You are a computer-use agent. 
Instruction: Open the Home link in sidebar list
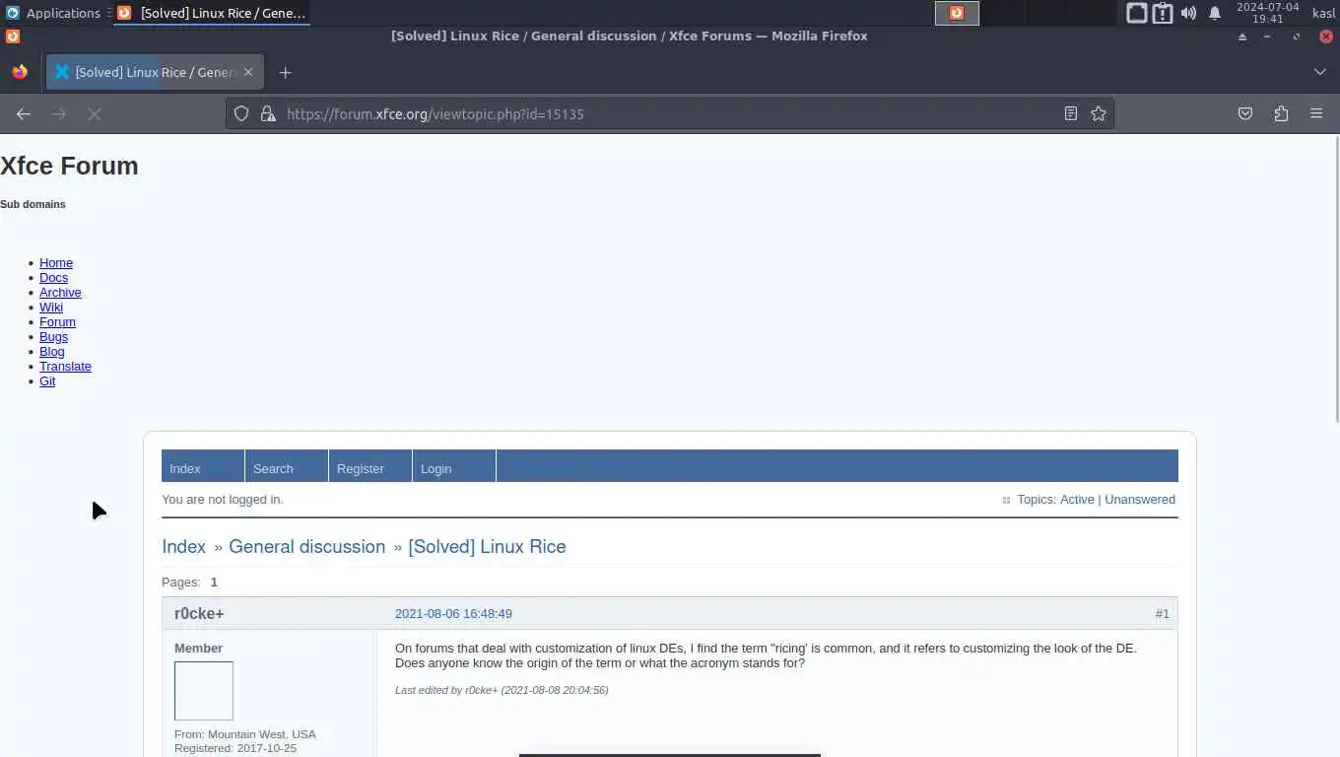(56, 263)
